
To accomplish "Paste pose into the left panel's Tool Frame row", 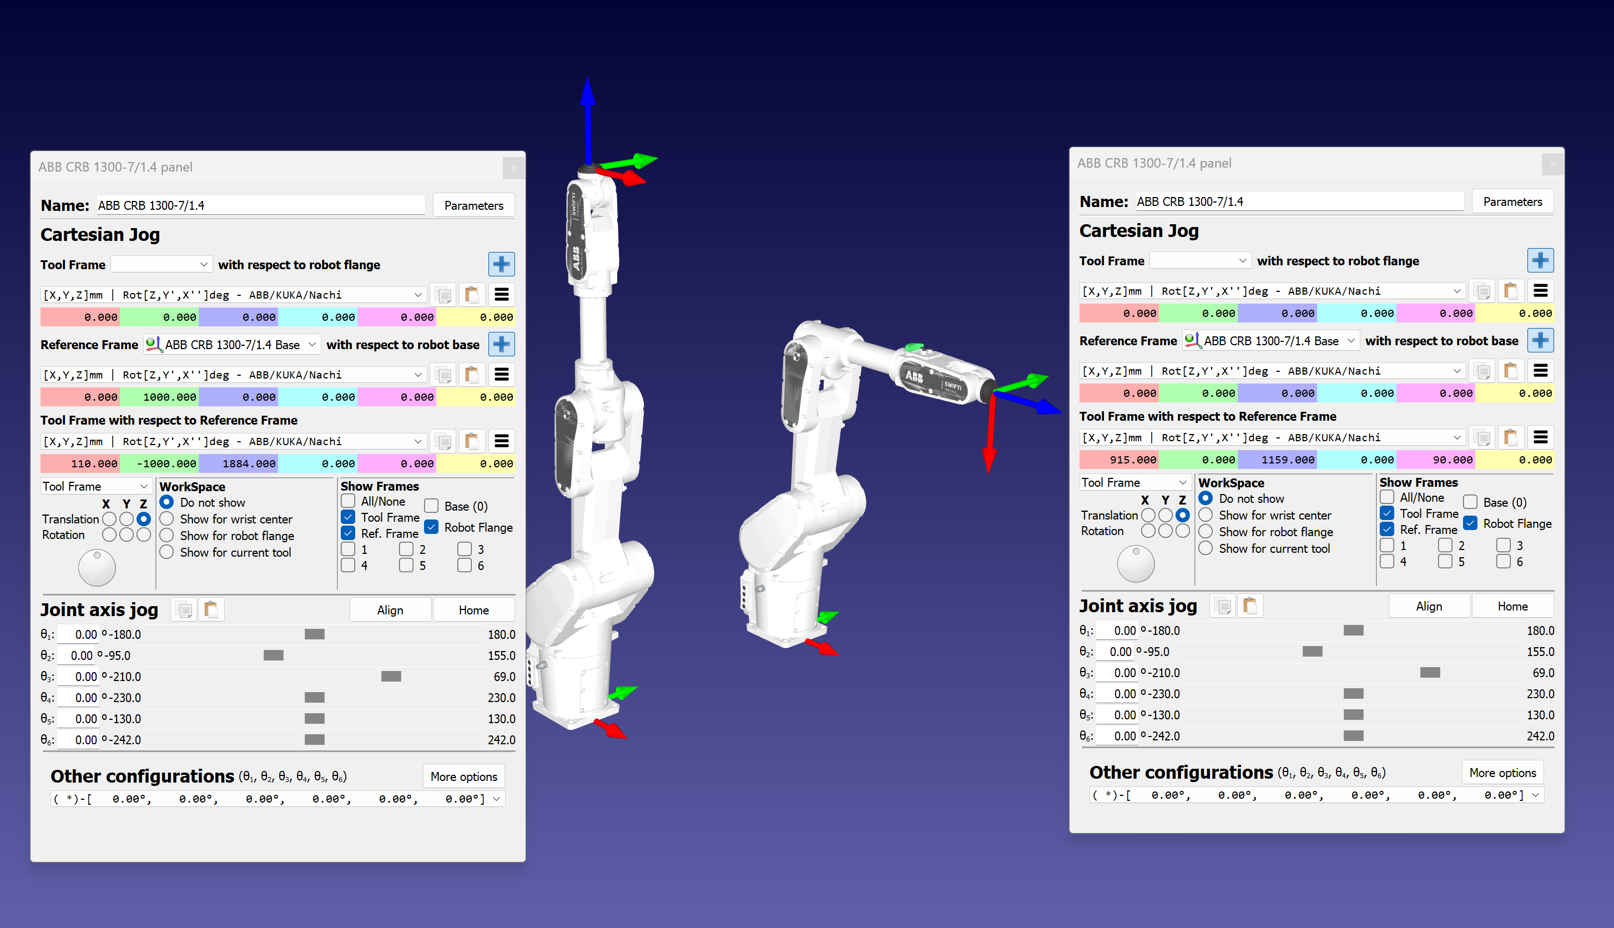I will (x=472, y=295).
